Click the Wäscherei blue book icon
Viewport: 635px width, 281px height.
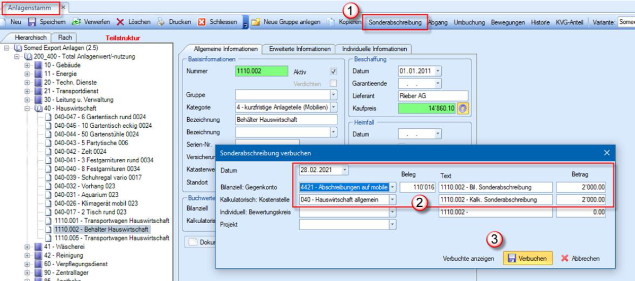(x=38, y=247)
